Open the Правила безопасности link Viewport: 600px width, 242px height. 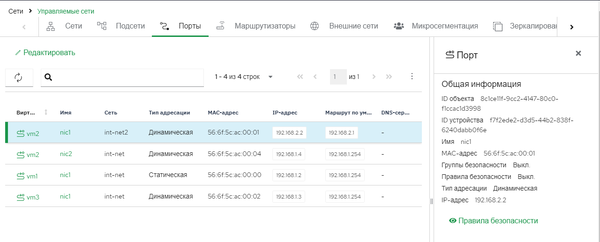(498, 221)
